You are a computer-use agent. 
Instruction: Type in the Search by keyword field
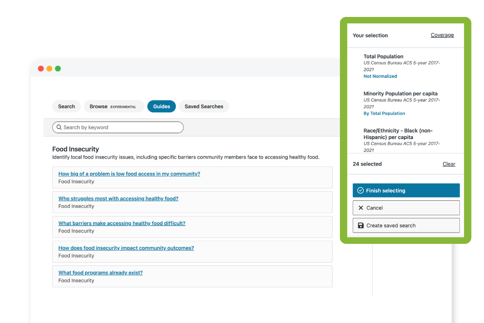[x=121, y=127]
